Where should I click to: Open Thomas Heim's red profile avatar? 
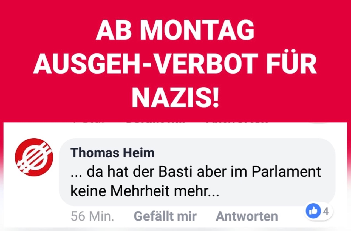point(34,157)
